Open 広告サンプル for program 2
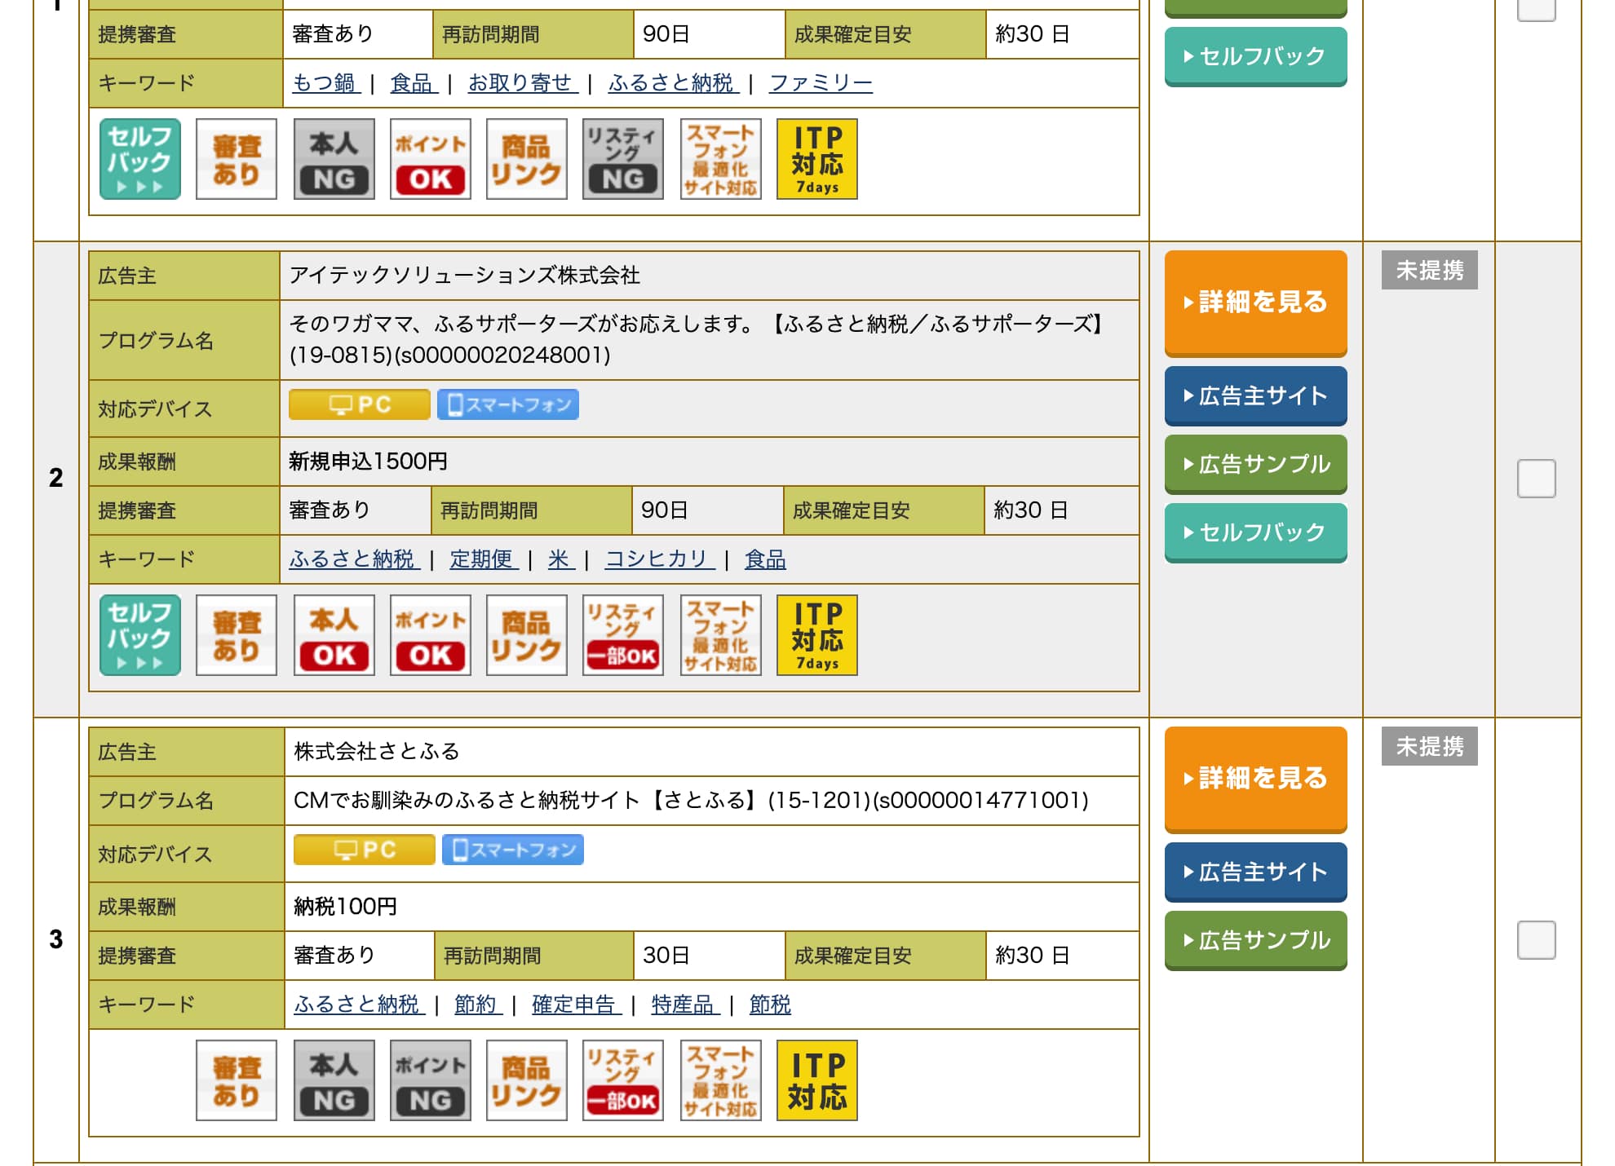This screenshot has height=1166, width=1615. tap(1255, 465)
